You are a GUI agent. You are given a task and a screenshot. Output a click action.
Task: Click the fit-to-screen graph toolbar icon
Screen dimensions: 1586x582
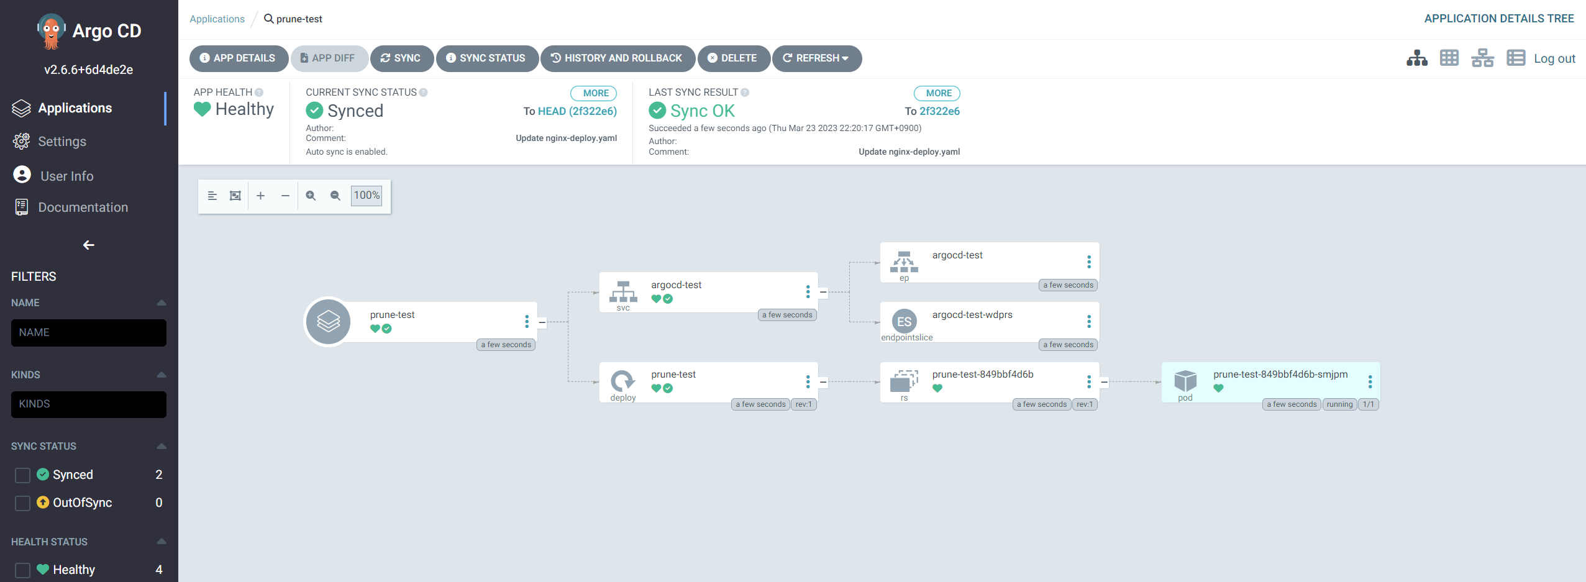[235, 196]
